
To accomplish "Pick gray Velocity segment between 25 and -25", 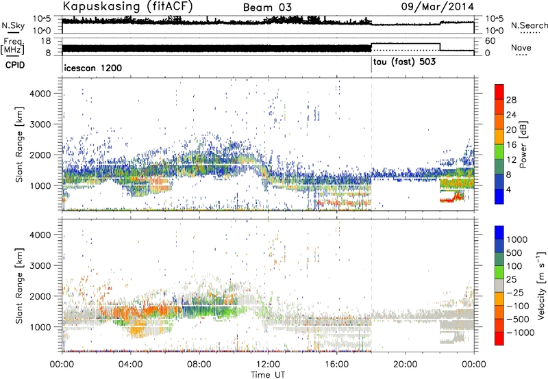I will tap(499, 285).
